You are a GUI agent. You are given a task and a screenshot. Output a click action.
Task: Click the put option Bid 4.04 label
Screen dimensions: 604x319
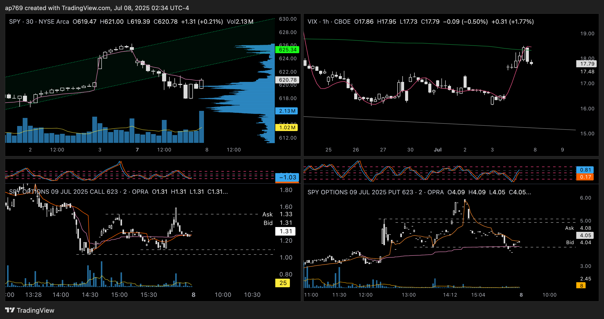[x=579, y=242]
